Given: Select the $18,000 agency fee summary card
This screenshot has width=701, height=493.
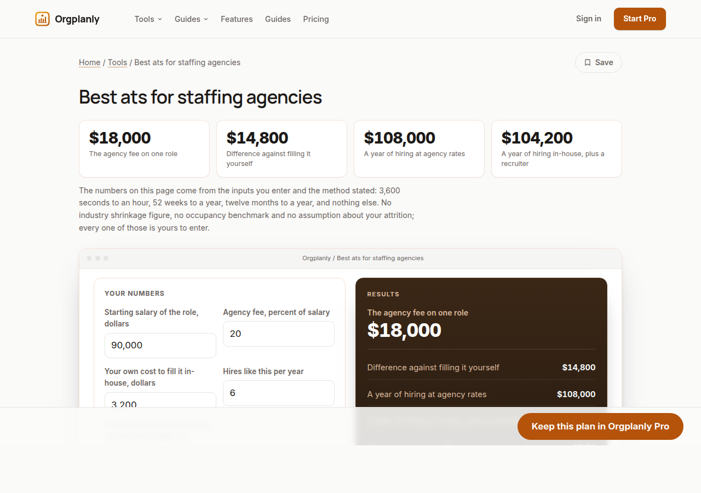Looking at the screenshot, I should click(144, 148).
